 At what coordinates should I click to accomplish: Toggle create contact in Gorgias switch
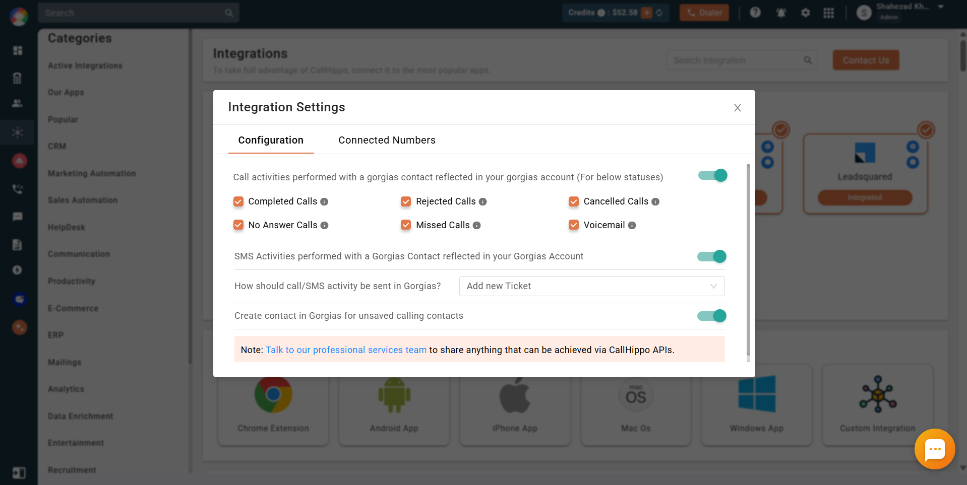click(711, 316)
